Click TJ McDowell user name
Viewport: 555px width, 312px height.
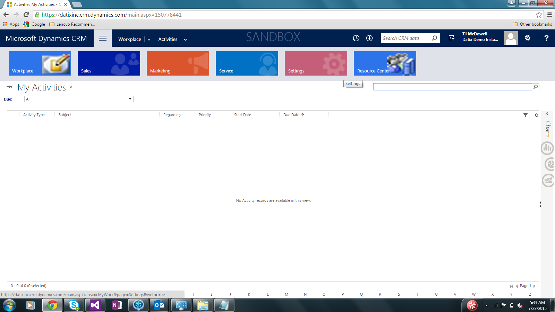pyautogui.click(x=475, y=34)
